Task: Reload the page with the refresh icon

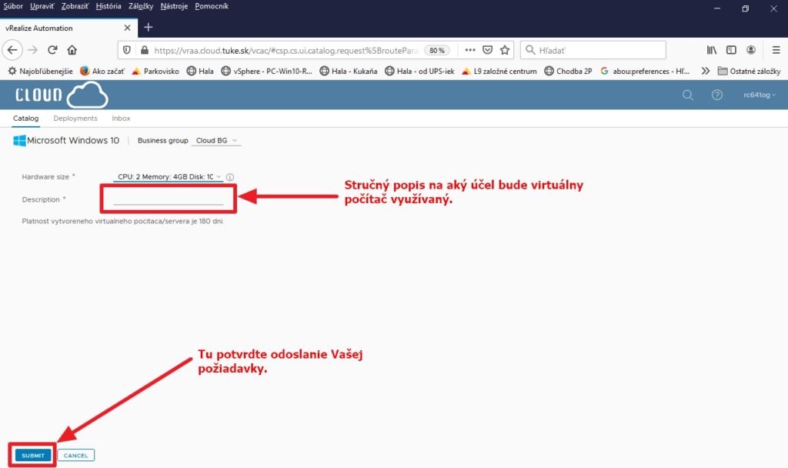Action: (52, 50)
